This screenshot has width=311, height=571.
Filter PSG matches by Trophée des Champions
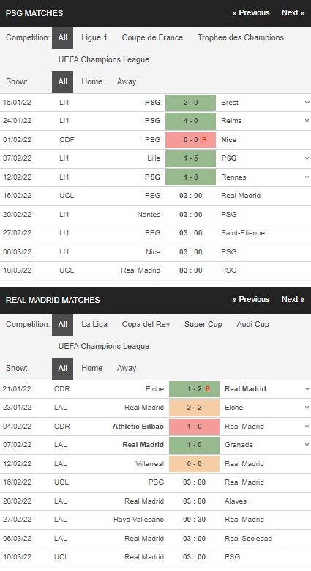click(241, 37)
